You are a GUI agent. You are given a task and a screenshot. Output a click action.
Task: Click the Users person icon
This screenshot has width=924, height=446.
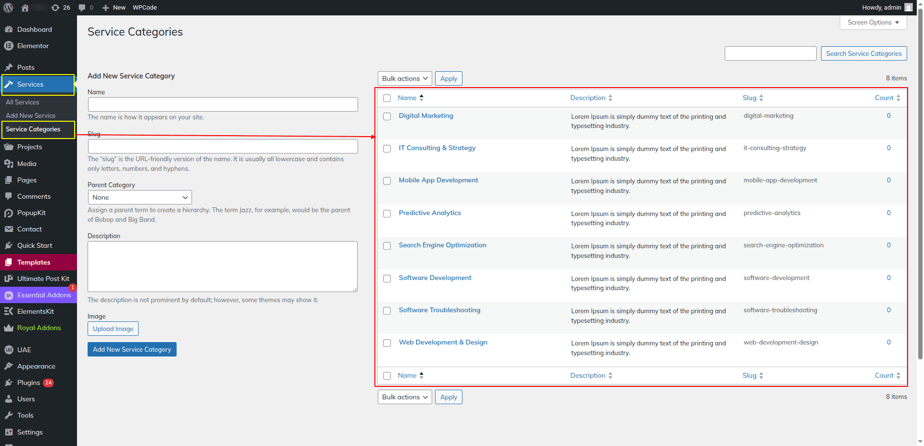[9, 399]
